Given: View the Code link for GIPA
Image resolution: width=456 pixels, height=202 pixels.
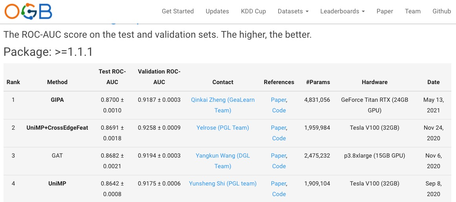Looking at the screenshot, I should coord(279,110).
